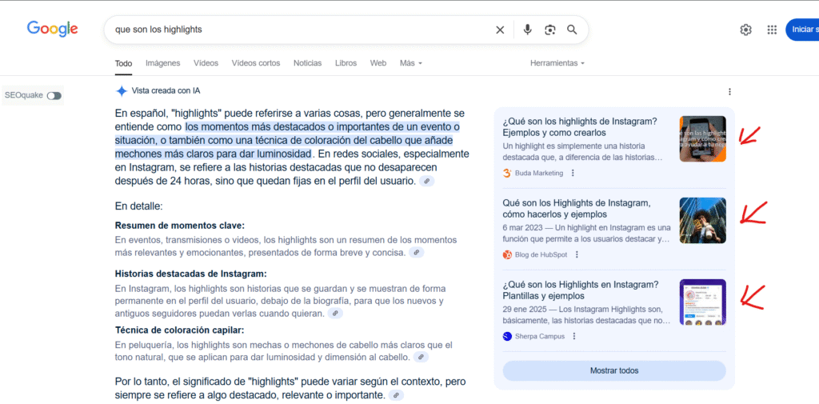This screenshot has height=404, width=819.
Task: Switch to the Vídeos cortos tab
Action: point(256,63)
